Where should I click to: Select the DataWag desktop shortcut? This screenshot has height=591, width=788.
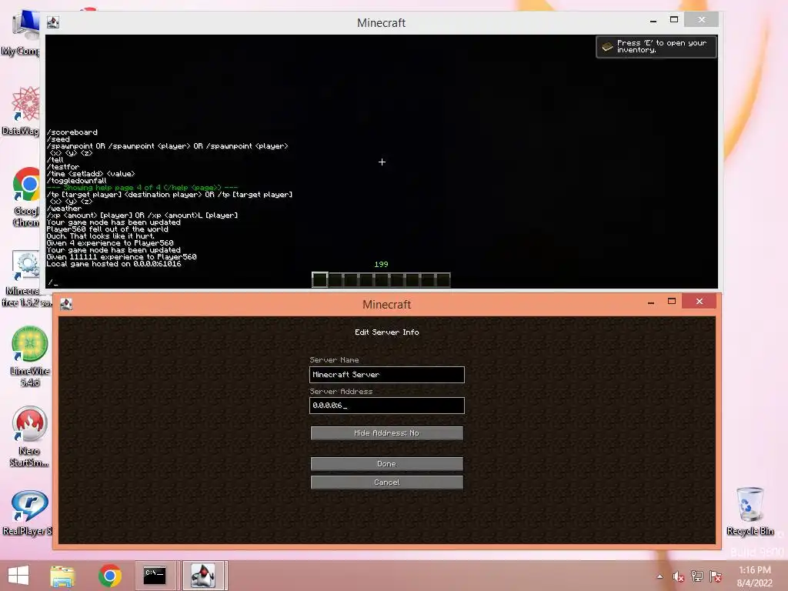point(22,111)
